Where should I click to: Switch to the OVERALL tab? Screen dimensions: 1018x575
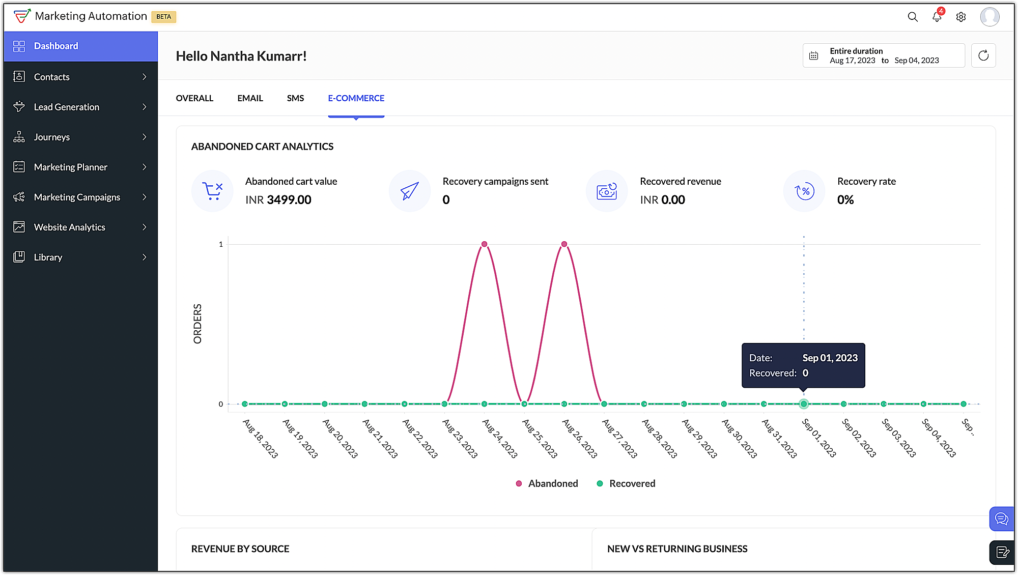pyautogui.click(x=194, y=98)
